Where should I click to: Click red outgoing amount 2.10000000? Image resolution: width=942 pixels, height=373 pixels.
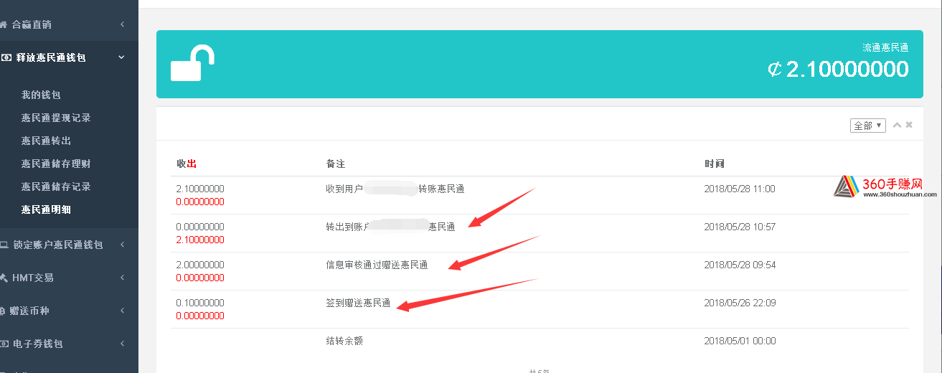(x=200, y=240)
